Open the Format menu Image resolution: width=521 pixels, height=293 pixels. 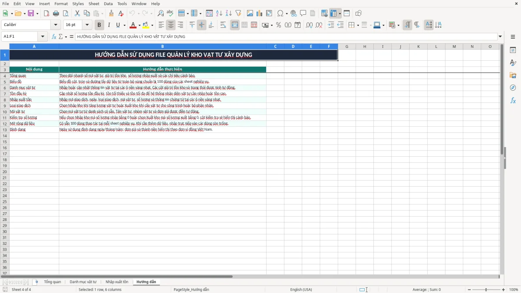61,3
